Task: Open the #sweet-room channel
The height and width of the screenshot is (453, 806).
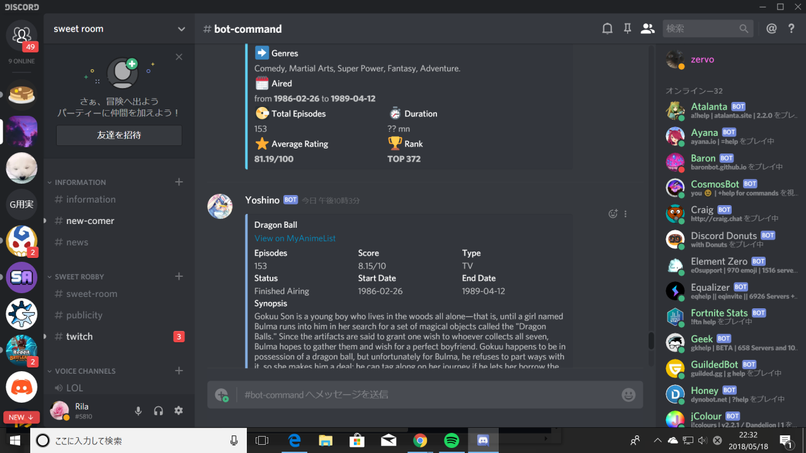Action: [x=118, y=294]
